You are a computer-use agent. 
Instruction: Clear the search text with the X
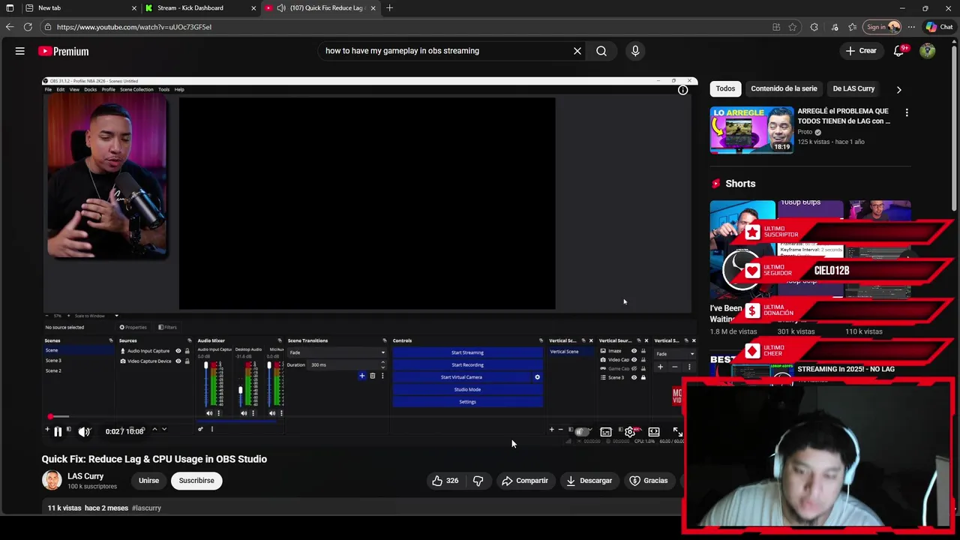[577, 51]
